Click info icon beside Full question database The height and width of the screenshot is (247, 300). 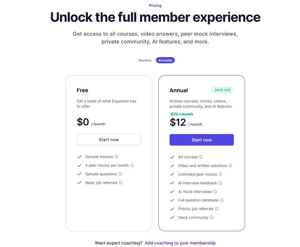coord(222,200)
